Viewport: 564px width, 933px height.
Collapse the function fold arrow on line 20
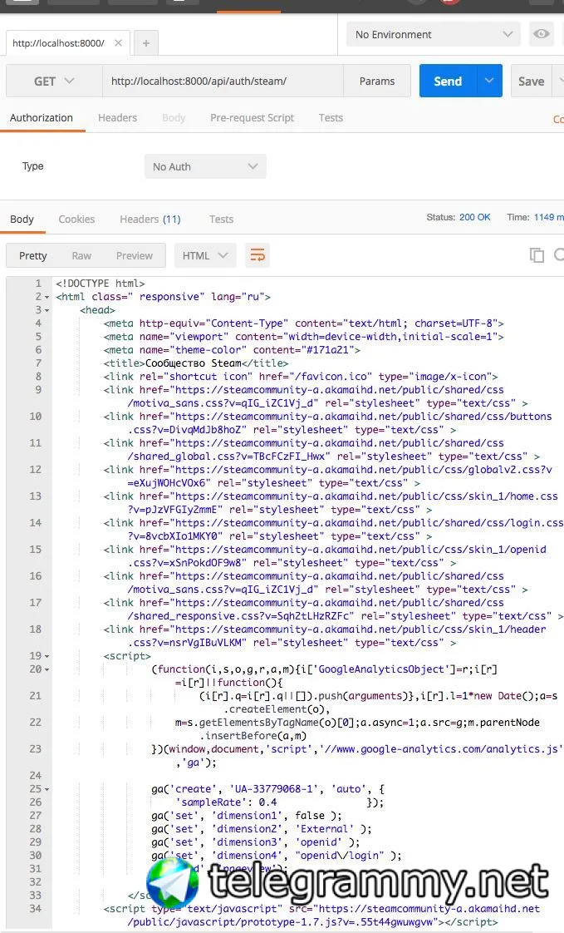tap(47, 669)
